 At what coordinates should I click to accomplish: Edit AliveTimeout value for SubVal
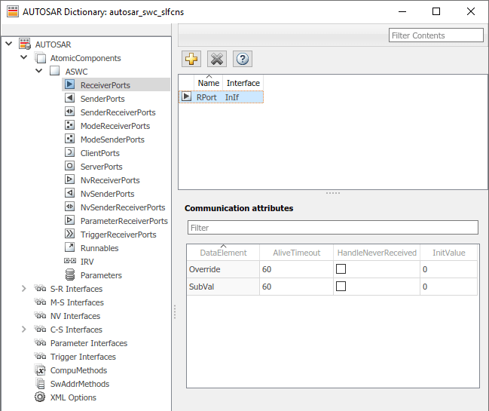pos(296,287)
